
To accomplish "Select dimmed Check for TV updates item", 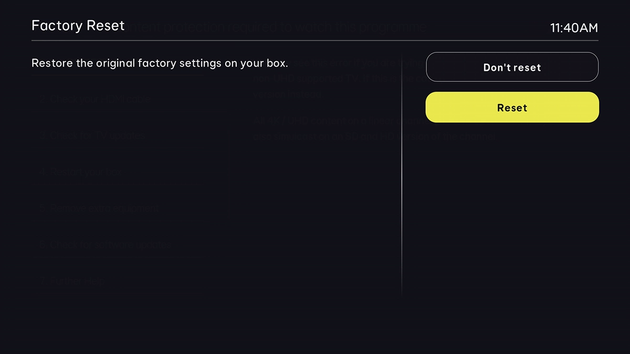I will (x=93, y=136).
